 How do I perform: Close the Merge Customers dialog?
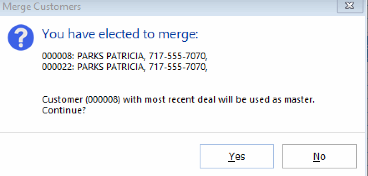[349, 6]
